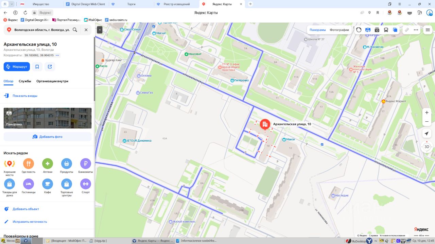Switch to the Digital Design Web Client tab
This screenshot has width=435, height=244.
point(86,4)
